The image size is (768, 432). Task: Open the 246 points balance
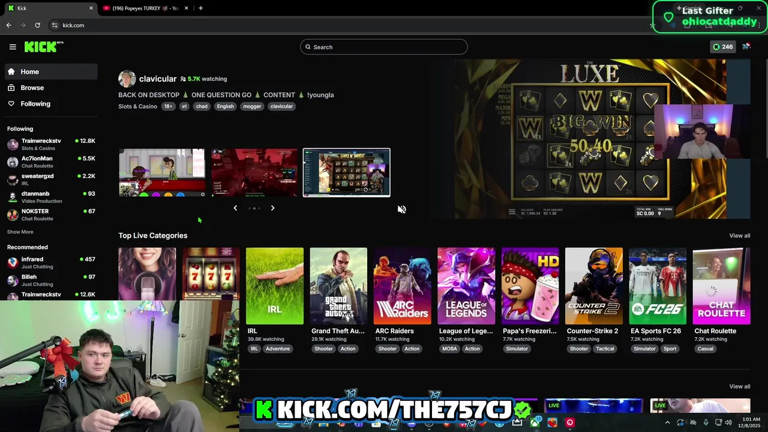[722, 47]
